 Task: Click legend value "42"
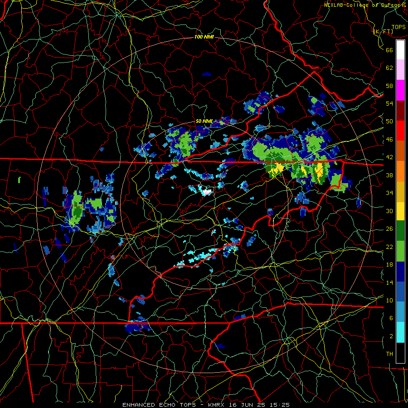point(389,157)
